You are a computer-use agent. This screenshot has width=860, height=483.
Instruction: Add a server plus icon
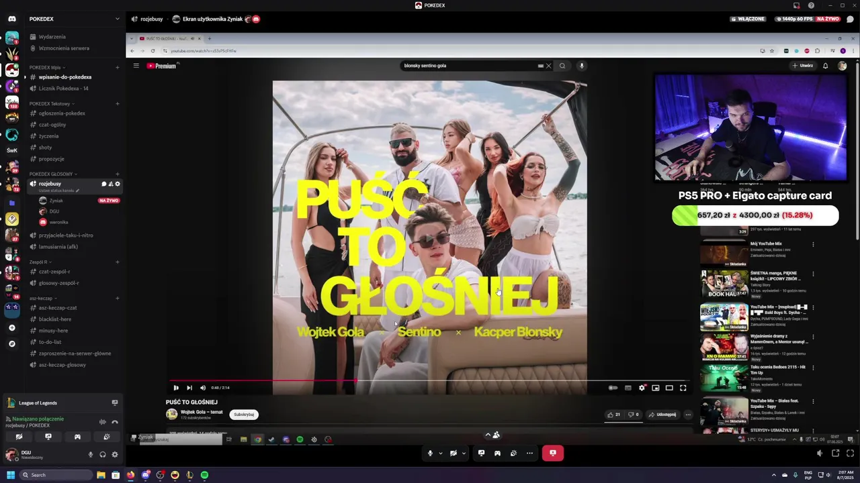[11, 327]
